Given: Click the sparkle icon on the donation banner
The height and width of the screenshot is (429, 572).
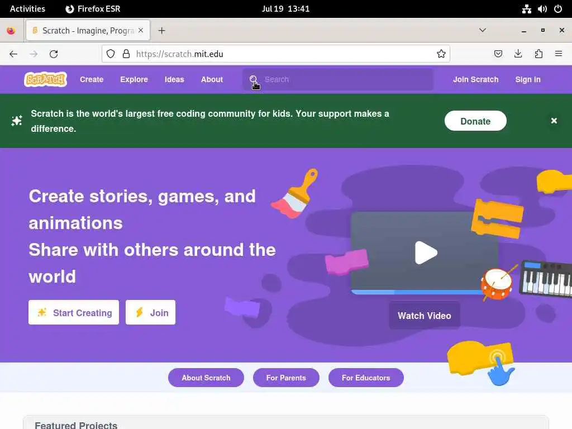Looking at the screenshot, I should tap(16, 121).
